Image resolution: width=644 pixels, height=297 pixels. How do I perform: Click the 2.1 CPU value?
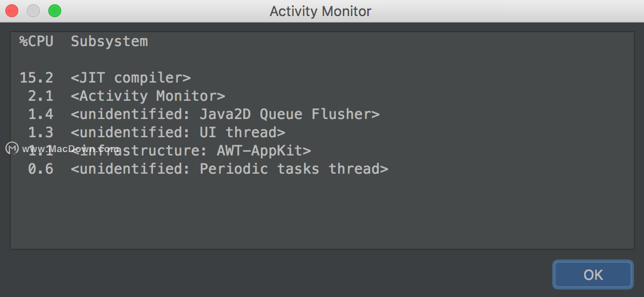click(41, 96)
